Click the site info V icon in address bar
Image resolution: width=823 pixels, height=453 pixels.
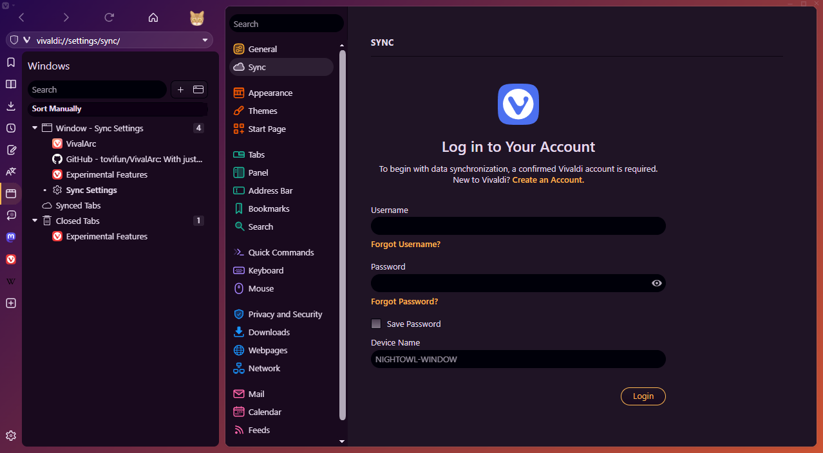(x=26, y=40)
